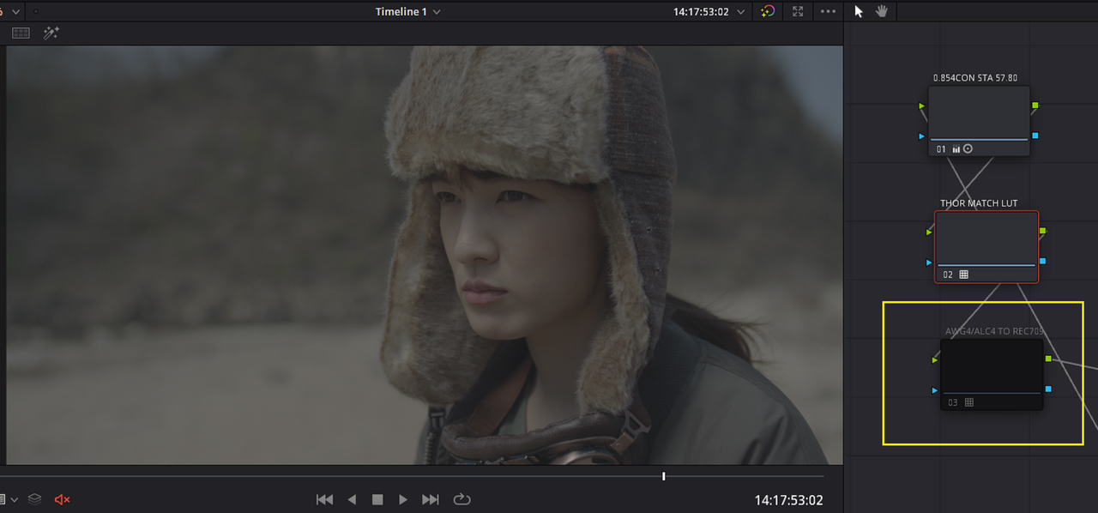Stop playback

[377, 499]
